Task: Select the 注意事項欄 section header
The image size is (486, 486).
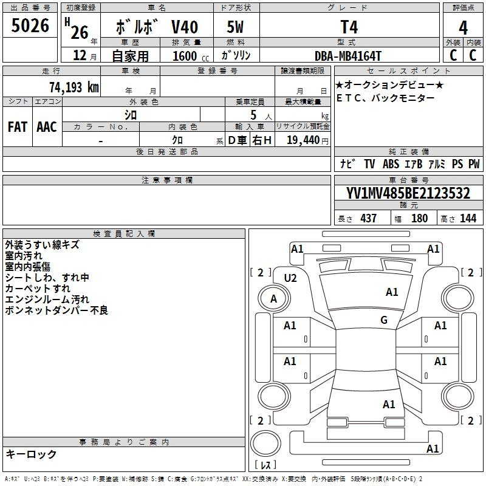Action: (x=166, y=180)
